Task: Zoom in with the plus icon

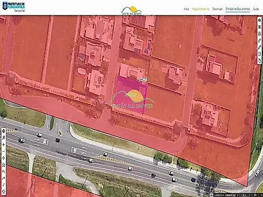Action: tap(3, 145)
